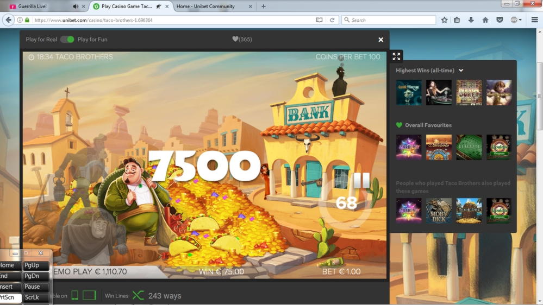Open Starburst thumbnail in also played row
Viewport: 543px width, 305px height.
(409, 211)
